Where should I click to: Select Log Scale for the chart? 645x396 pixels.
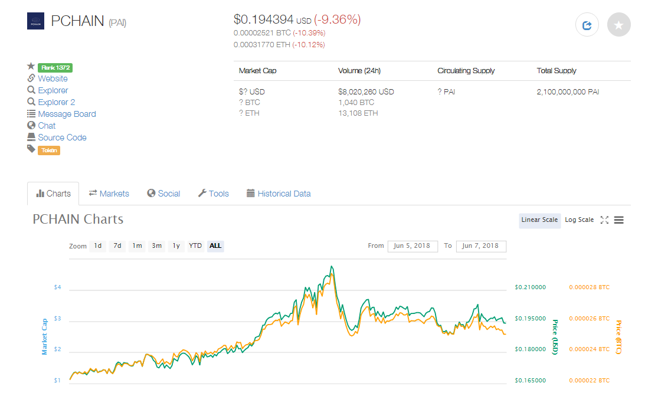579,220
